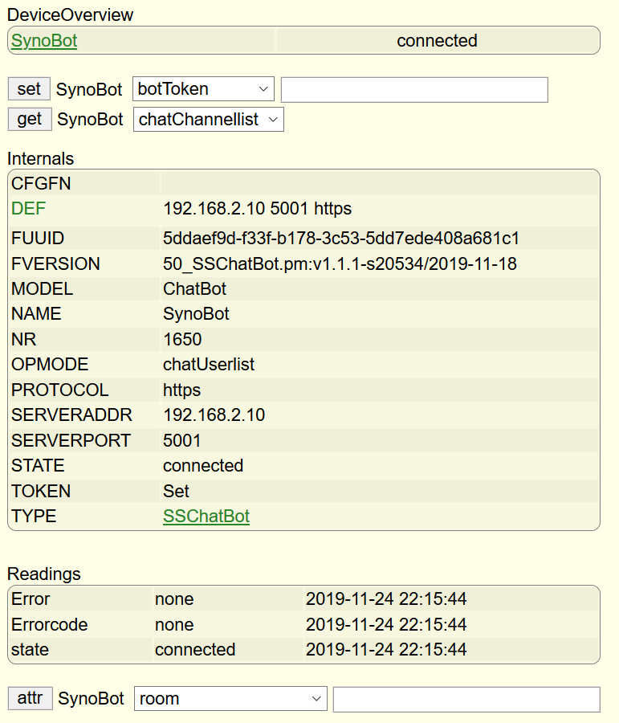The width and height of the screenshot is (619, 723).
Task: Open the room attribute dropdown
Action: coord(230,699)
